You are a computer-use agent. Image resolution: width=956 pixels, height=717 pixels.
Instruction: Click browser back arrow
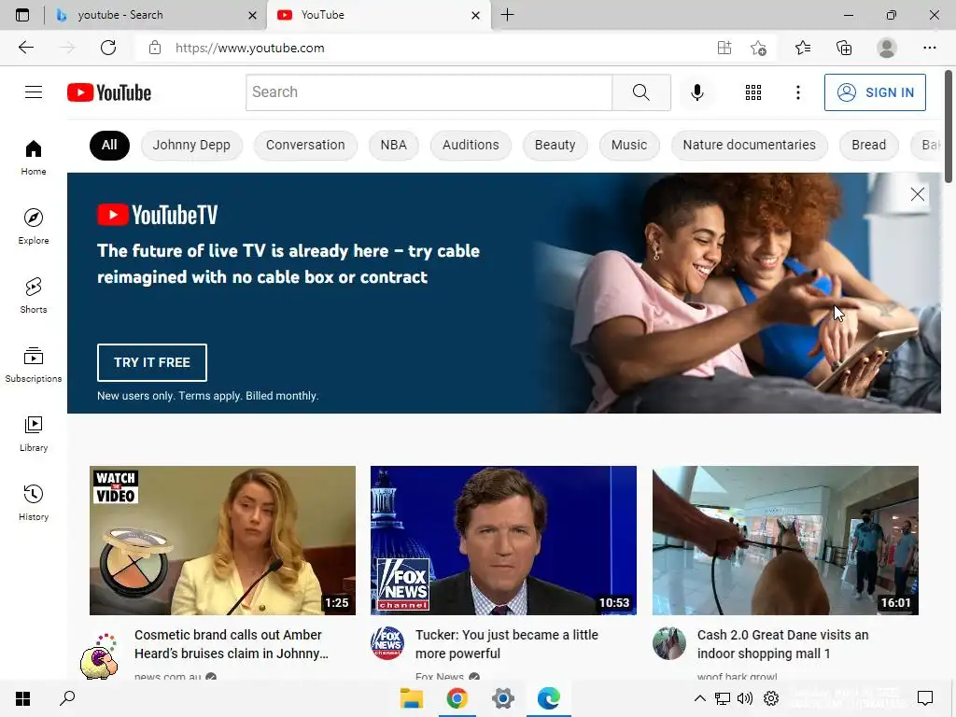coord(25,48)
